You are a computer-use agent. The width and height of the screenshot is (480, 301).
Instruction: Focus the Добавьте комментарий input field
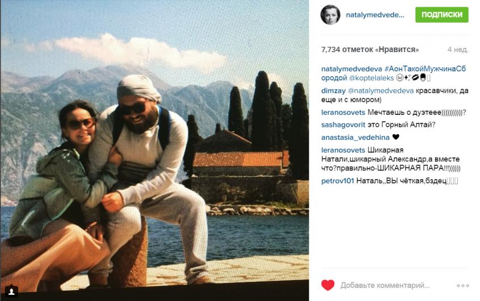[x=385, y=285]
